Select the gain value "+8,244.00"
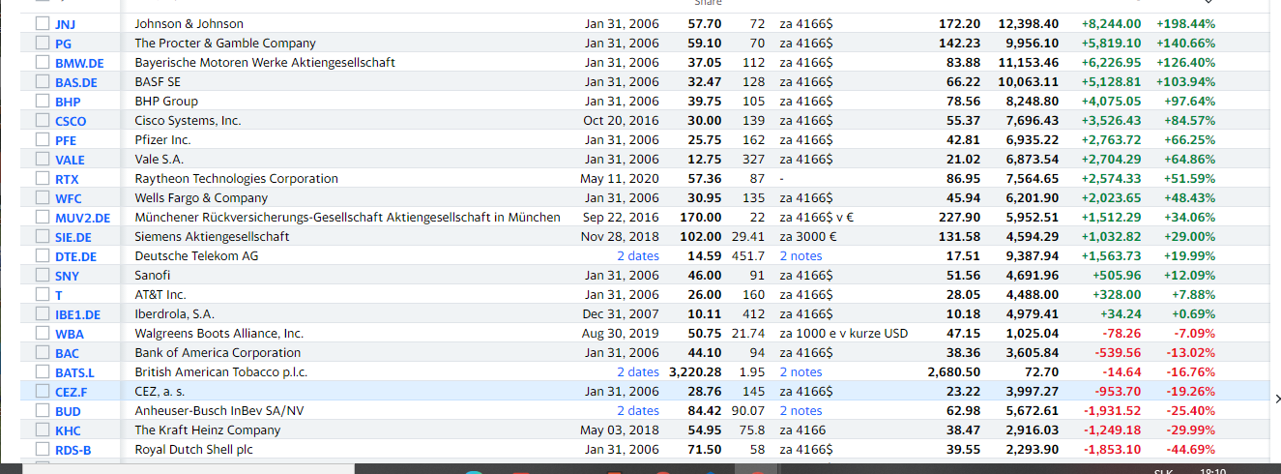The height and width of the screenshot is (474, 1281). point(1111,23)
